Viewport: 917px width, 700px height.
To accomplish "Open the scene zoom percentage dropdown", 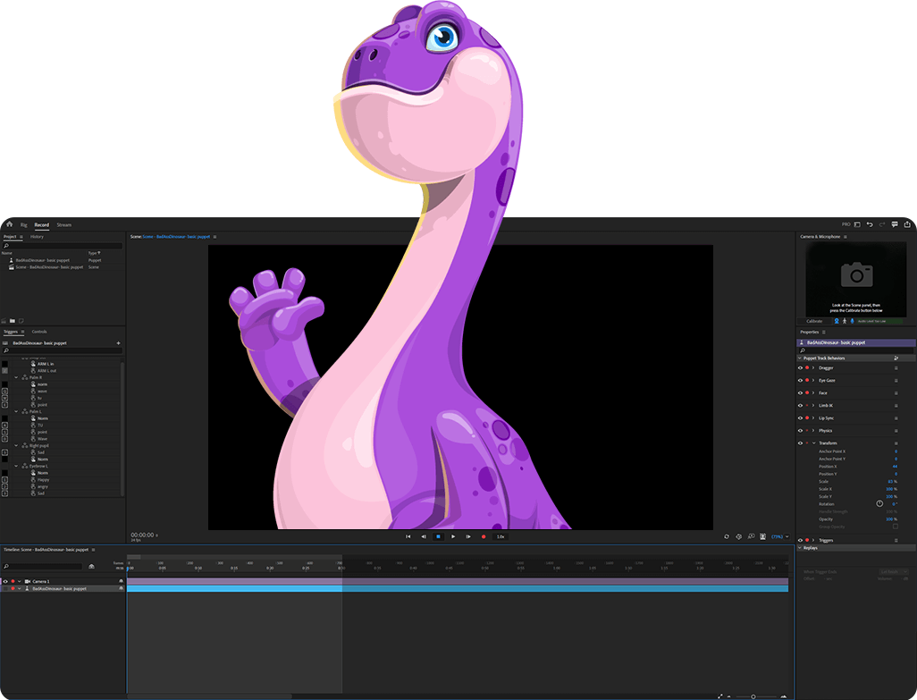I will (780, 536).
